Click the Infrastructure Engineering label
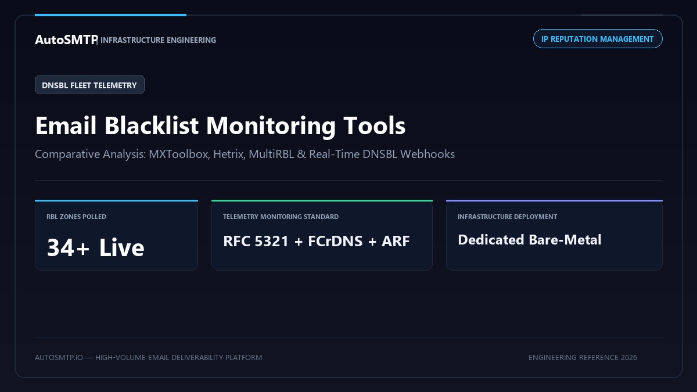Viewport: 697px width, 392px height. (159, 40)
